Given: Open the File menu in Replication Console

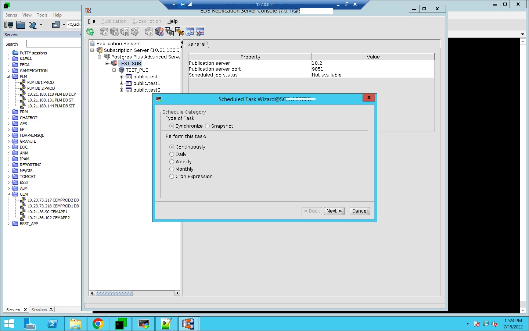Looking at the screenshot, I should click(91, 21).
